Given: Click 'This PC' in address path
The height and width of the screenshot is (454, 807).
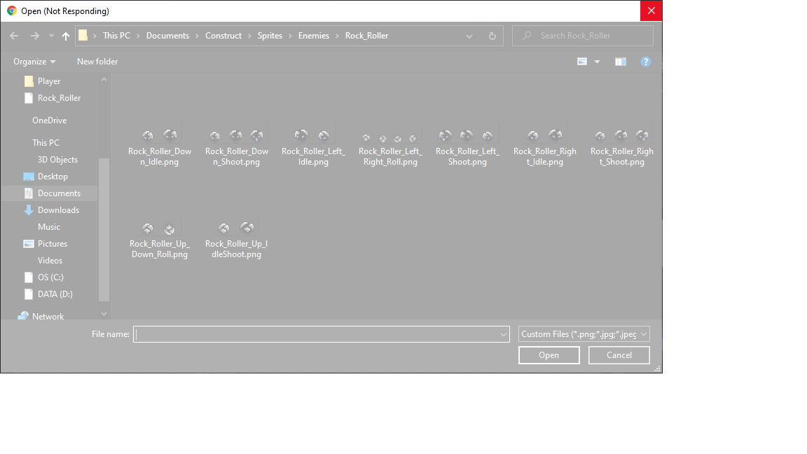Looking at the screenshot, I should (116, 36).
